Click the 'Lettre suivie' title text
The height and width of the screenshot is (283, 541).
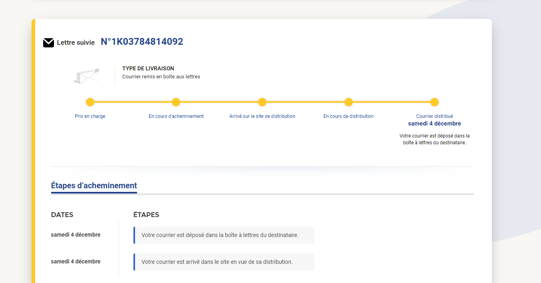[x=76, y=42]
